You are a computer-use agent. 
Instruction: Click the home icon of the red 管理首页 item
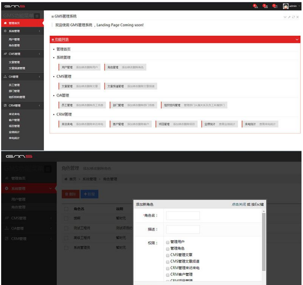tap(5, 23)
